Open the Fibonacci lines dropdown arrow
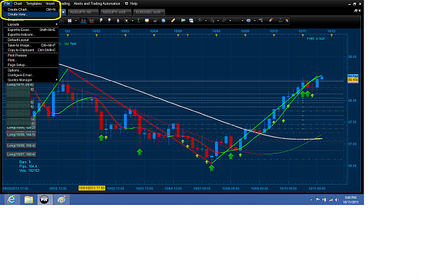Viewport: 421px width, 279px height. [x=218, y=21]
